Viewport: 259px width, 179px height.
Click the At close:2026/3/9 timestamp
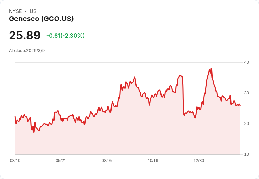point(27,51)
